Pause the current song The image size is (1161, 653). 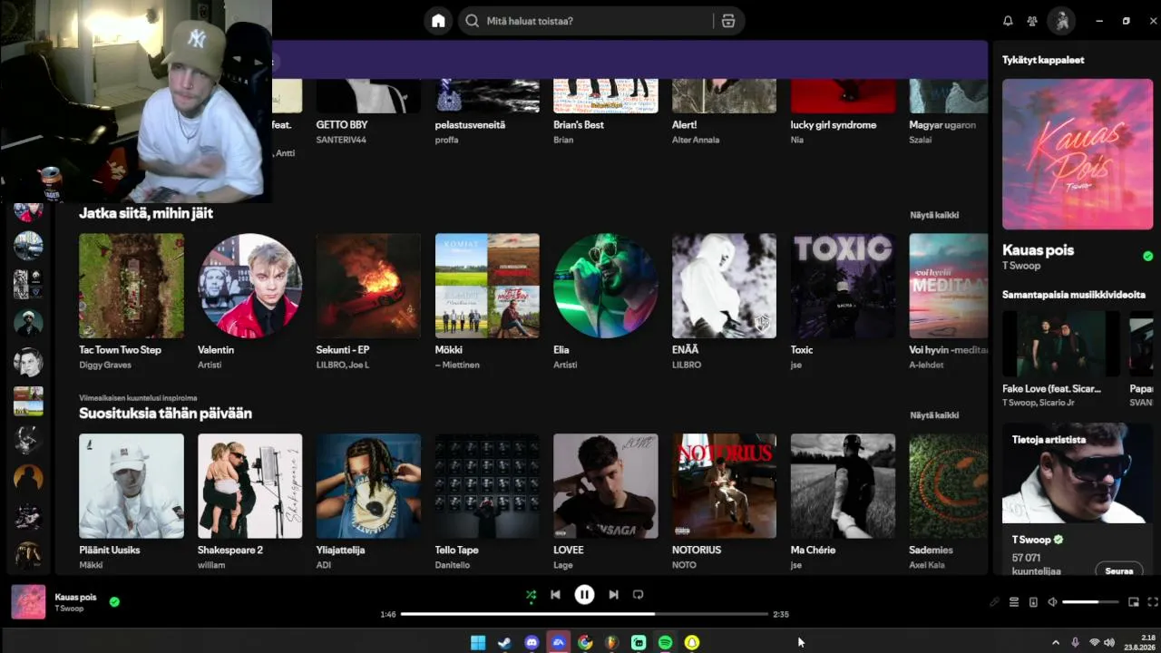coord(584,595)
